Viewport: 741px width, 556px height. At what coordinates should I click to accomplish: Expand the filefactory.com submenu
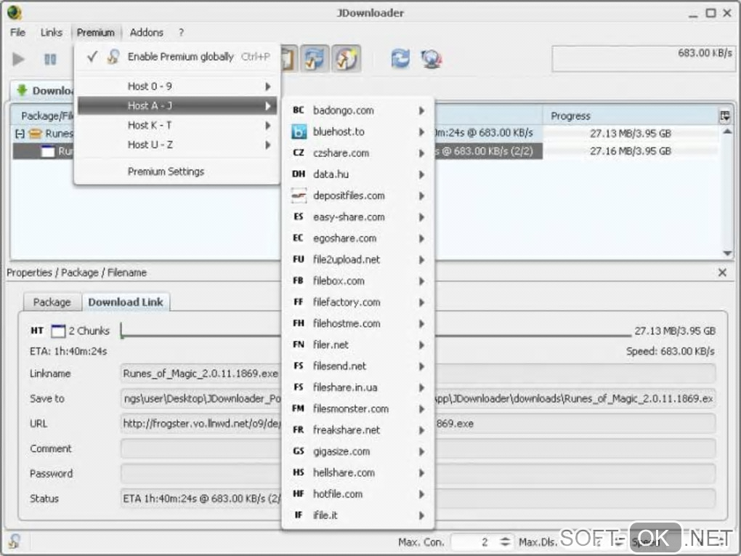coord(357,302)
